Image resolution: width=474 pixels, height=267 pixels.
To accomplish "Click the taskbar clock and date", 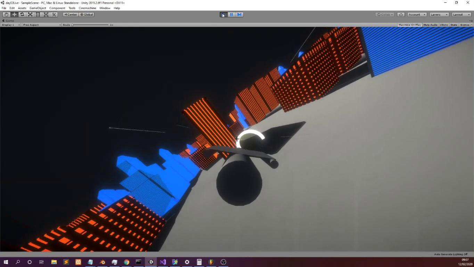I will point(465,262).
